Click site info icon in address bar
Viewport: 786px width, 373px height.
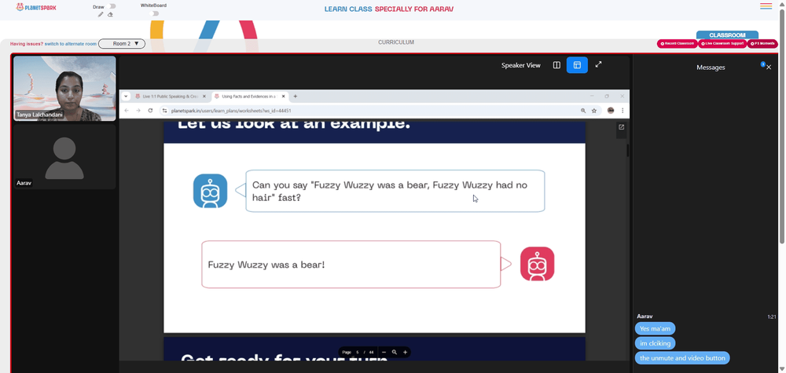click(x=164, y=111)
